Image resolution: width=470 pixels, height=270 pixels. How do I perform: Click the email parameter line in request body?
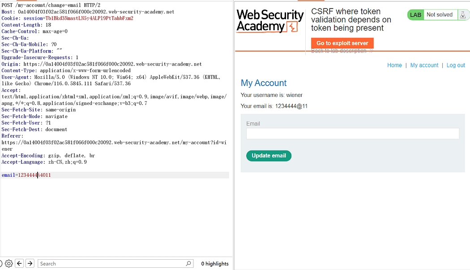tap(26, 175)
